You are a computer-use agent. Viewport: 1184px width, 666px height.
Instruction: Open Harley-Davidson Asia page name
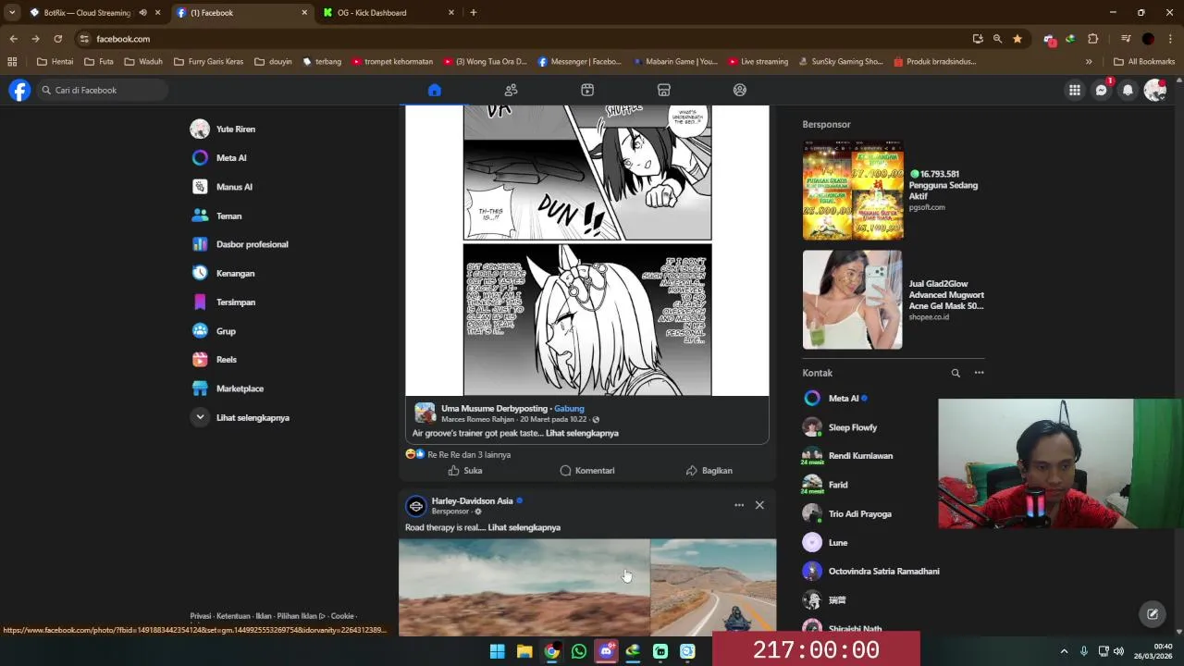pos(472,500)
